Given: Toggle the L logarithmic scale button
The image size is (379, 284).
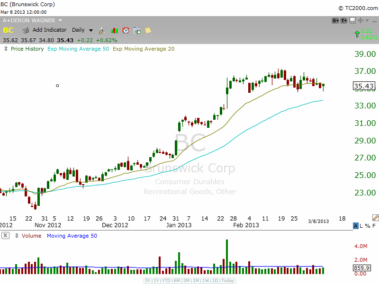Looking at the screenshot, I should coord(361,226).
